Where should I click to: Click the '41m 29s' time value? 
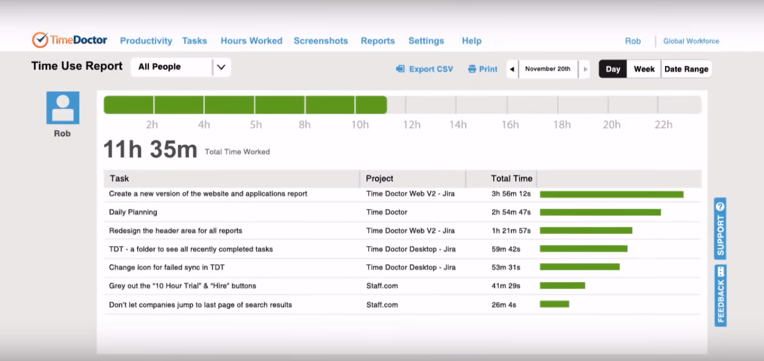click(506, 286)
